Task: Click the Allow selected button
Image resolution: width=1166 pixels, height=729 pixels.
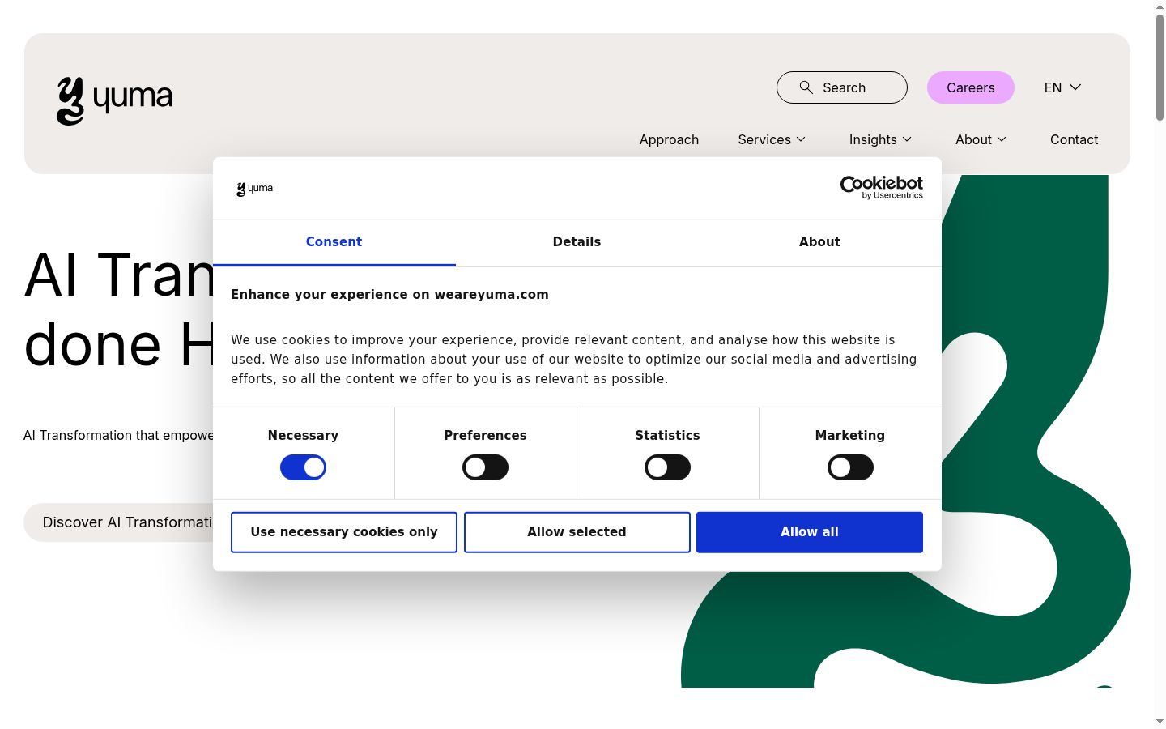Action: 577,532
